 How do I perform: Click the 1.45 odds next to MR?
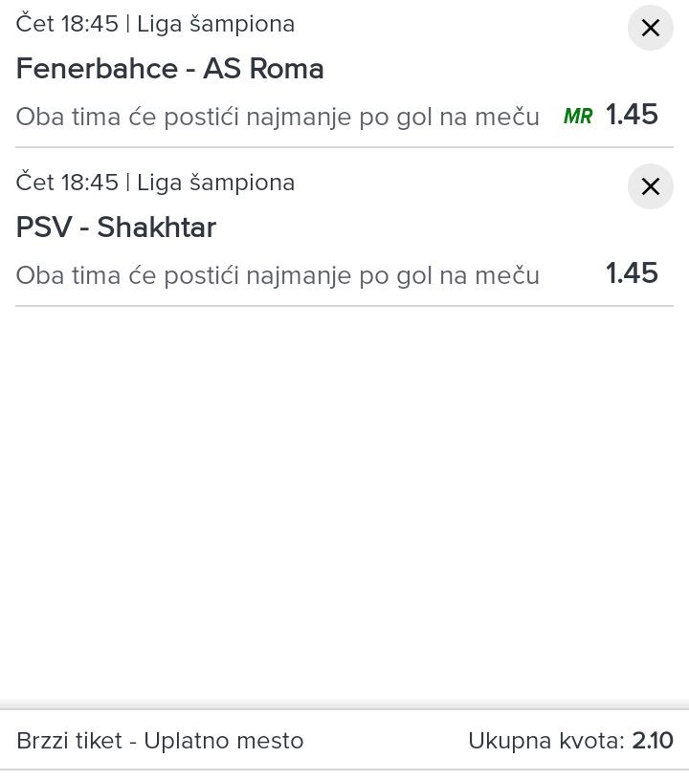[632, 115]
